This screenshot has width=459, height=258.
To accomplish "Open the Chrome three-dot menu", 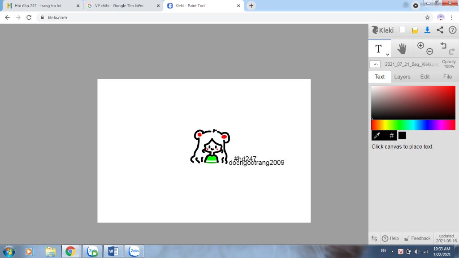I will [452, 17].
